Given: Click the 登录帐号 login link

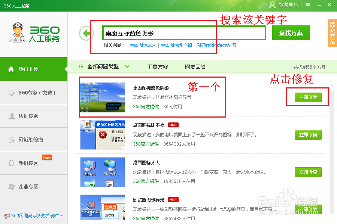Looking at the screenshot, I should click(288, 5).
